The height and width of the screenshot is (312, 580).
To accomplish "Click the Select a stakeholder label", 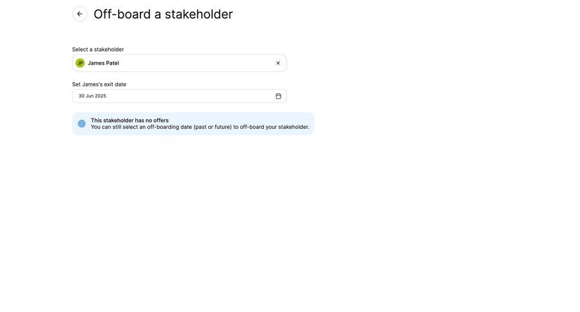I will click(98, 50).
